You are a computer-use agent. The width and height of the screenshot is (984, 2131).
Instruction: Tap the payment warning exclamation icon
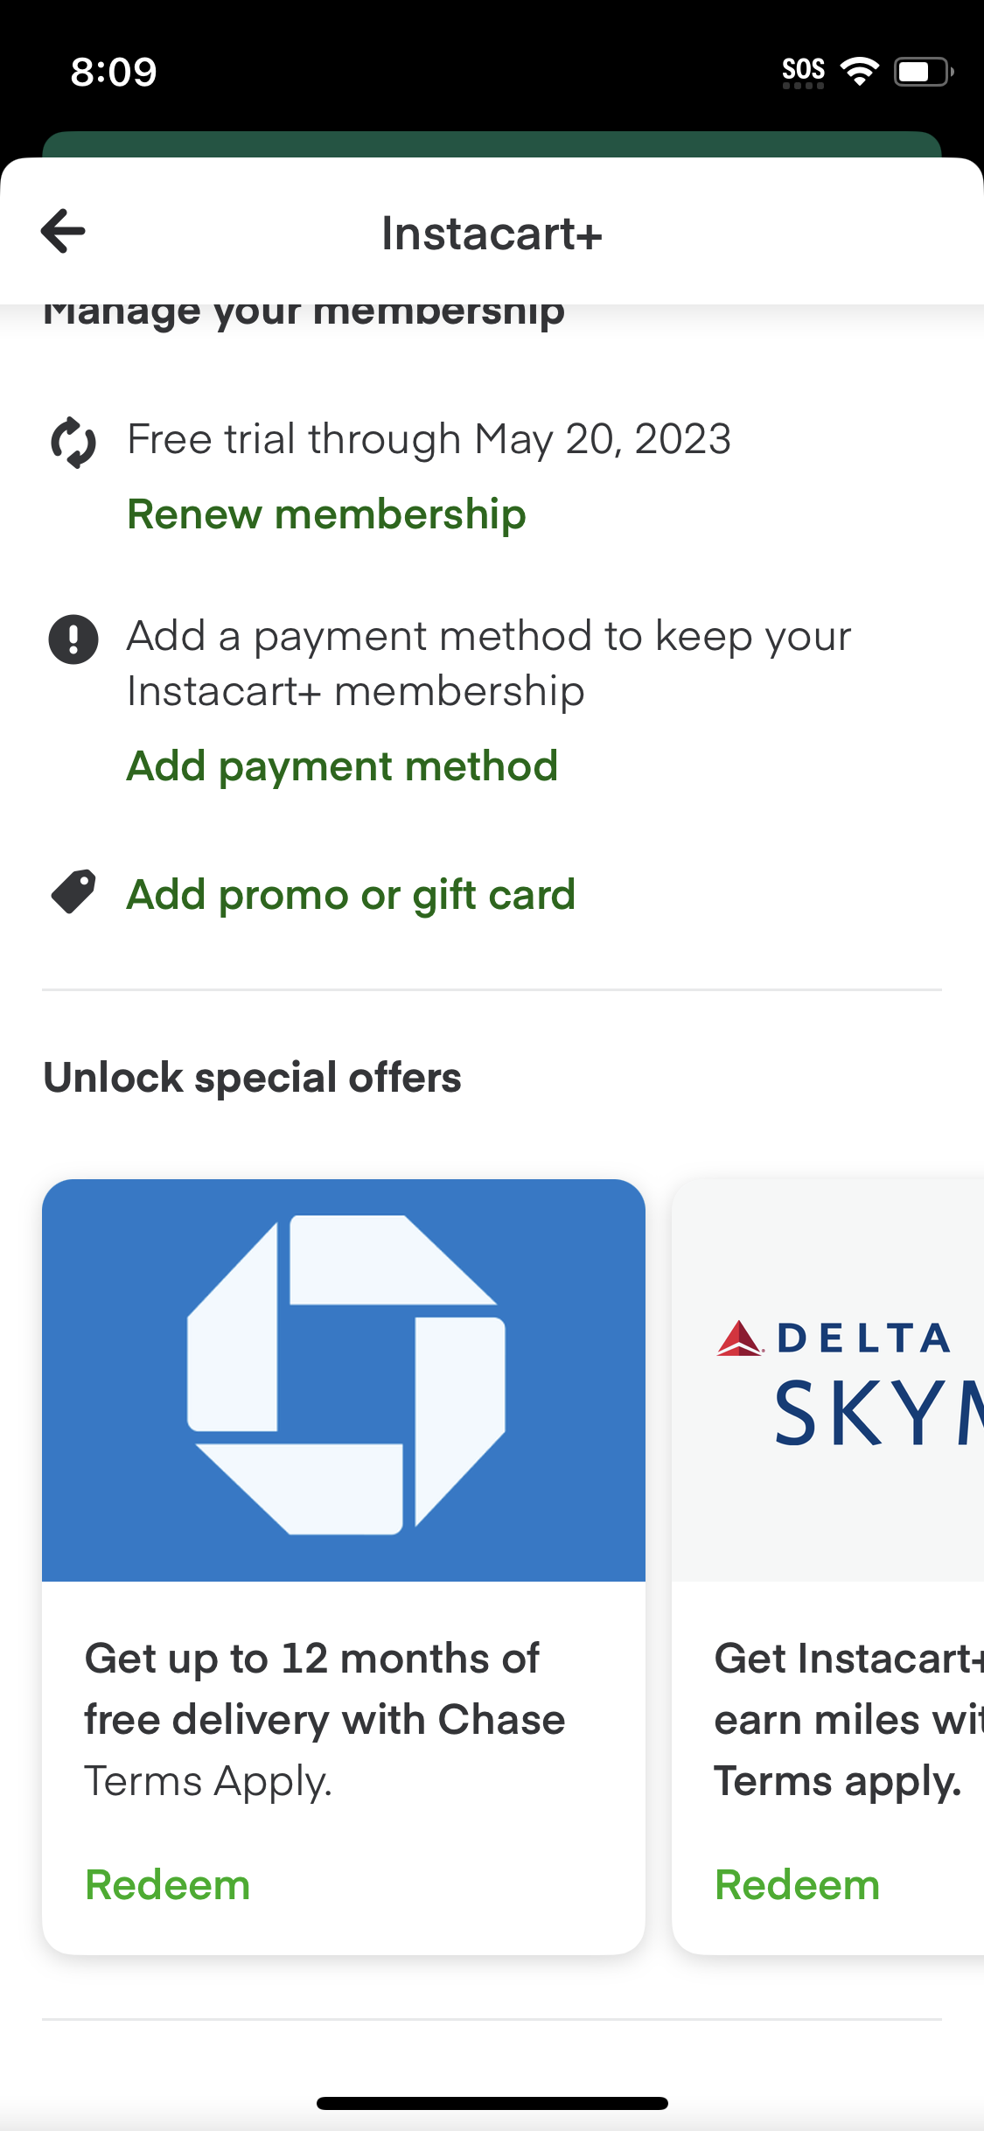coord(73,639)
